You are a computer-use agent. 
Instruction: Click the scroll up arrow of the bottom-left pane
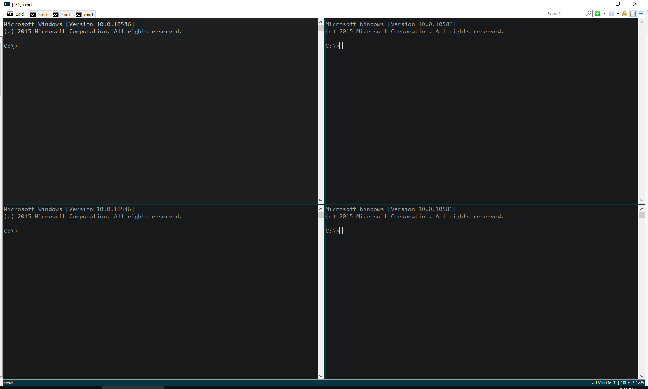coord(321,209)
